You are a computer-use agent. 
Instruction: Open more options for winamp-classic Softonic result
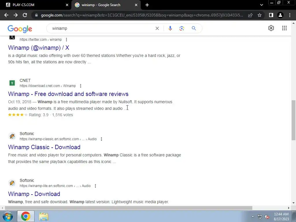[101, 139]
